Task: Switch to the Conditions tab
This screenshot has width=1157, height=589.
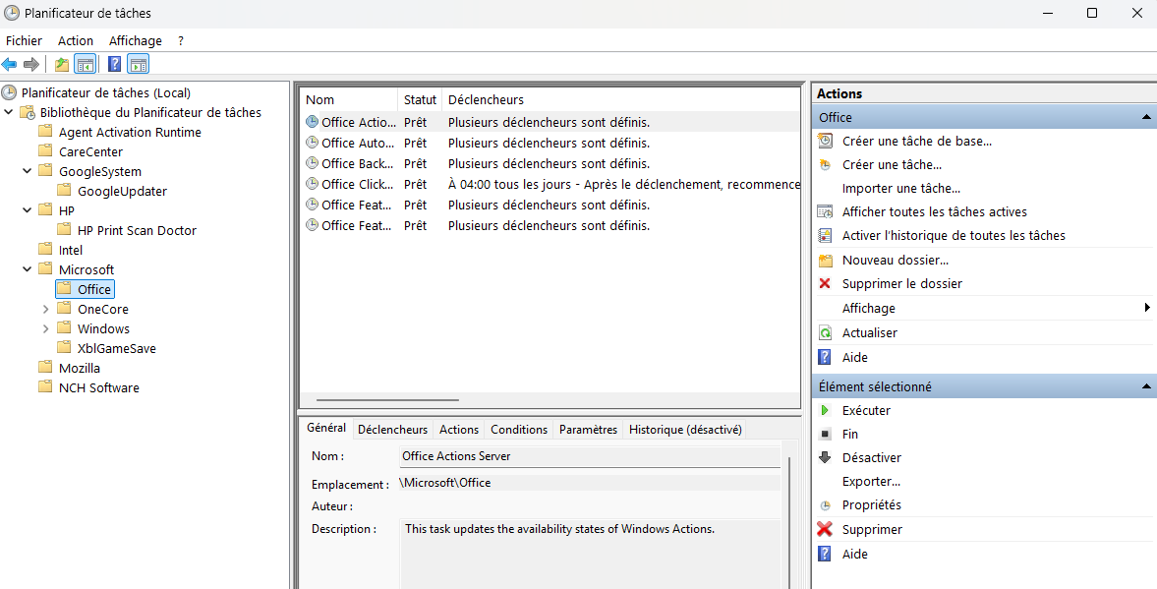Action: pyautogui.click(x=519, y=430)
